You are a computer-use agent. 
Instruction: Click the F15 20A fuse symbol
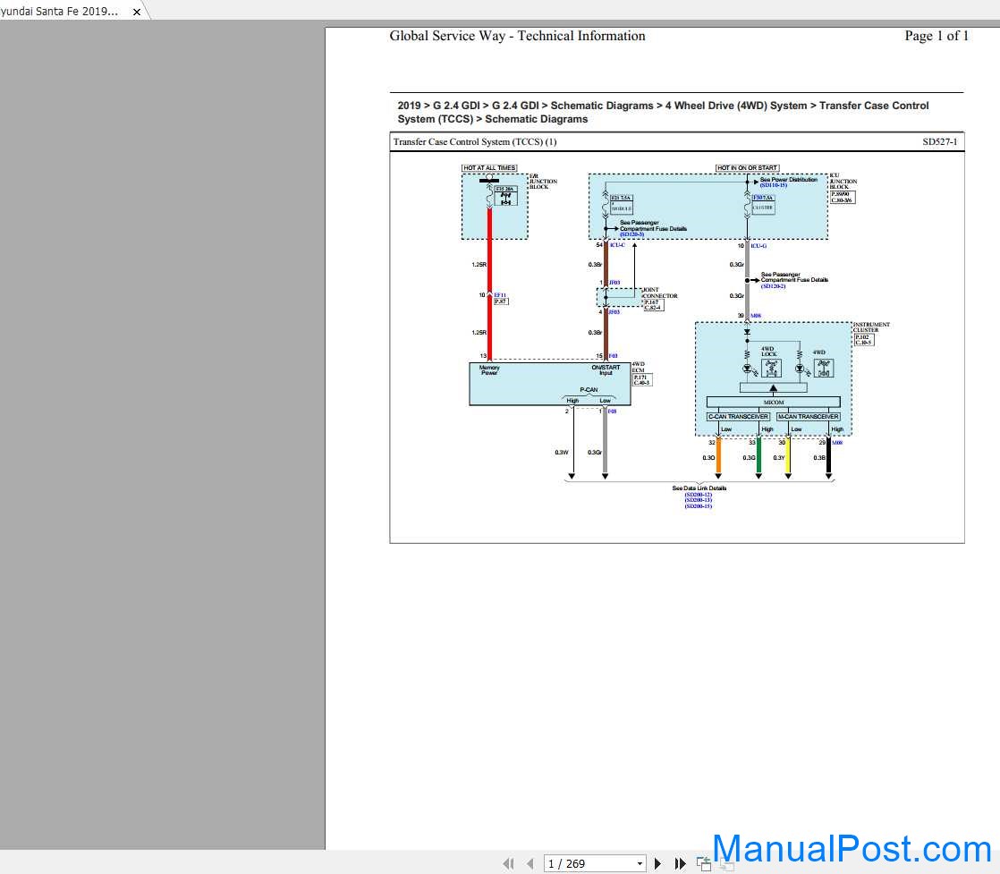(x=505, y=196)
